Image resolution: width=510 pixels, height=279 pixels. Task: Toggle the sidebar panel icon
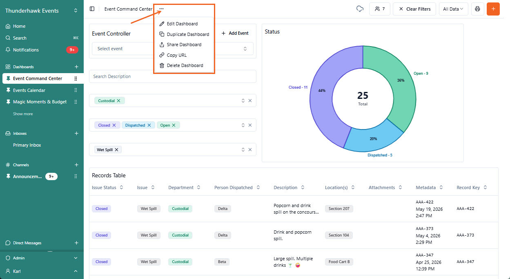pyautogui.click(x=92, y=9)
